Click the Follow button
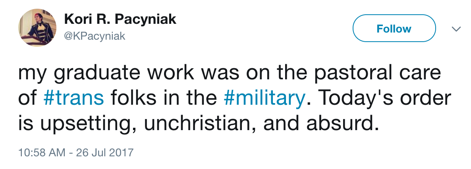The height and width of the screenshot is (169, 471). tap(394, 28)
